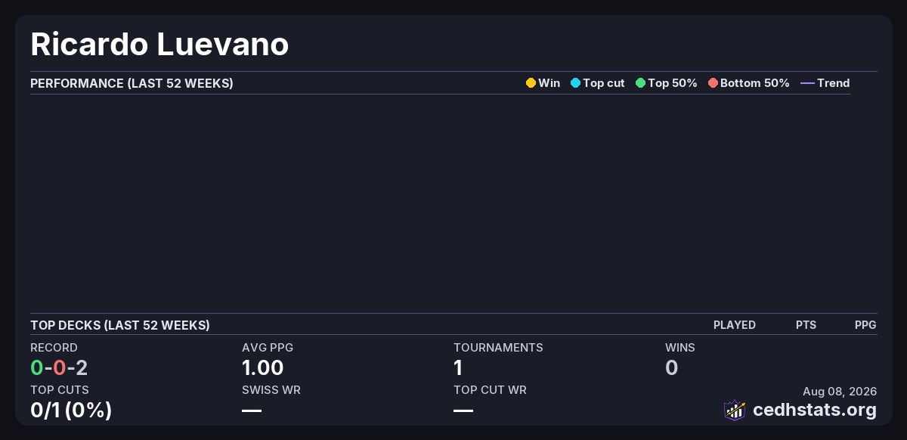Viewport: 907px width, 440px height.
Task: Click the Ricardo Luevano player name
Action: click(x=159, y=44)
